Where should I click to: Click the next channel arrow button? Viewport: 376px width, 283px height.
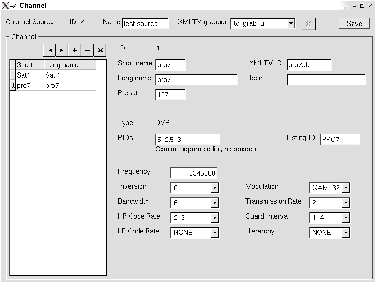(x=62, y=50)
